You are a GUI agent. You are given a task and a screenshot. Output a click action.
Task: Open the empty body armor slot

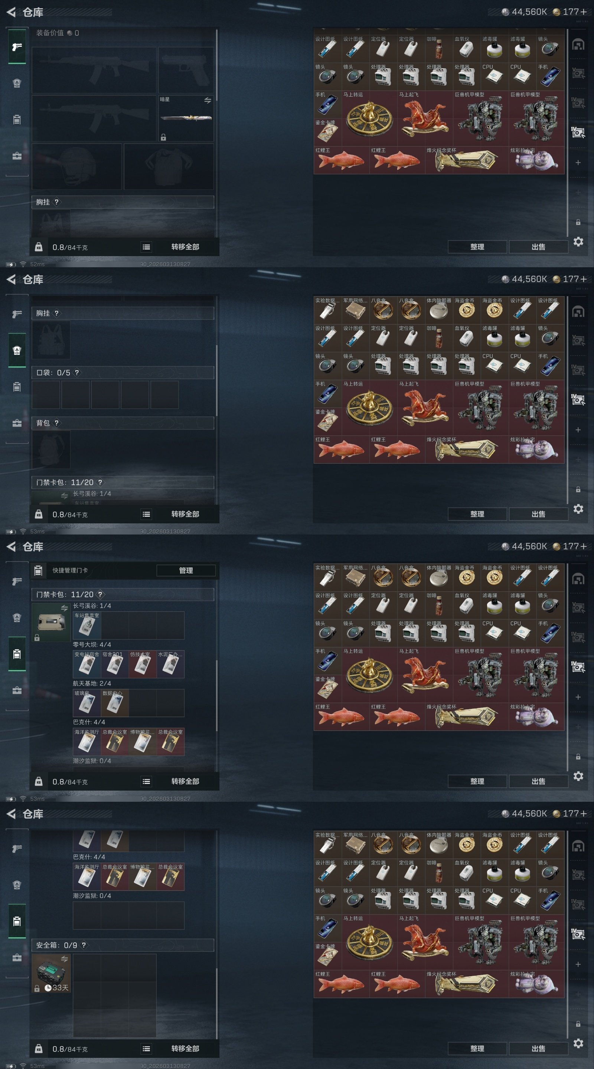pos(169,166)
